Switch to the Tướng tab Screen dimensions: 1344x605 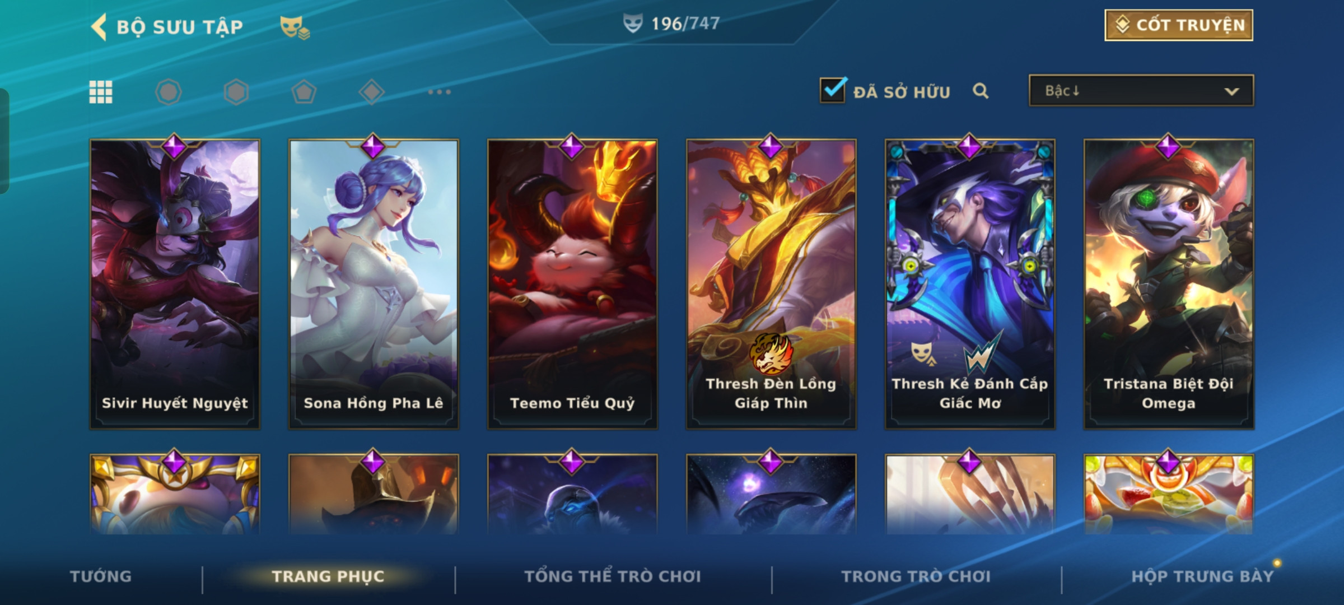click(101, 576)
